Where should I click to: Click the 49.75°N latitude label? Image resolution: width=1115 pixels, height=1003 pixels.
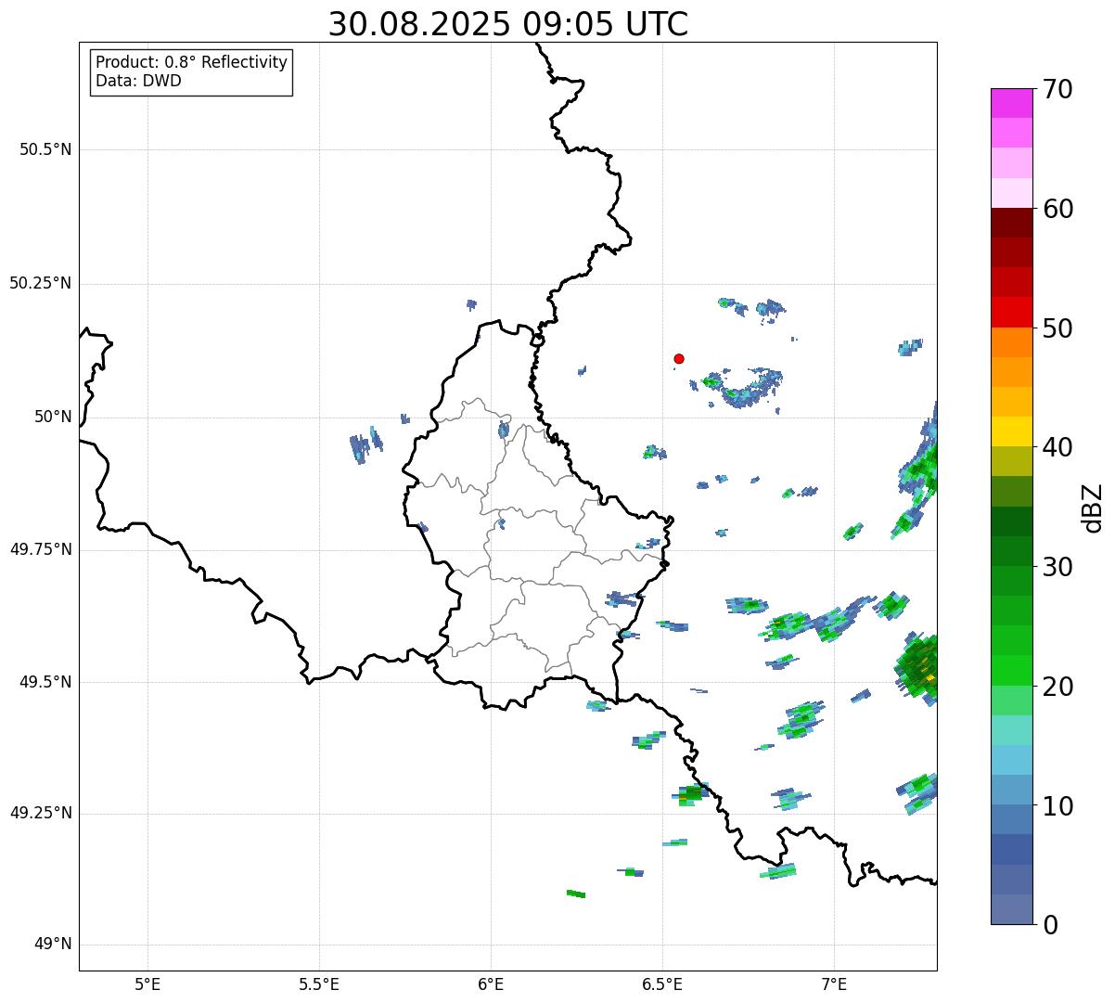(x=41, y=549)
